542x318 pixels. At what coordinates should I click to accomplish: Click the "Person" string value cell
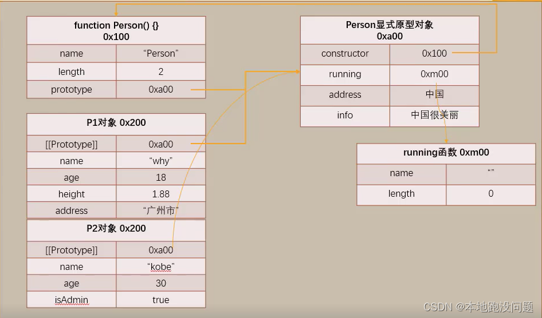[x=161, y=53]
